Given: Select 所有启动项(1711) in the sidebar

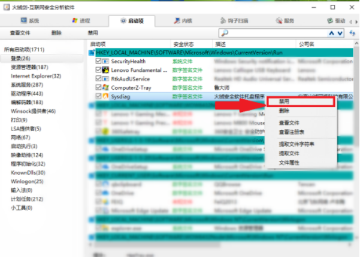Looking at the screenshot, I should pos(24,50).
